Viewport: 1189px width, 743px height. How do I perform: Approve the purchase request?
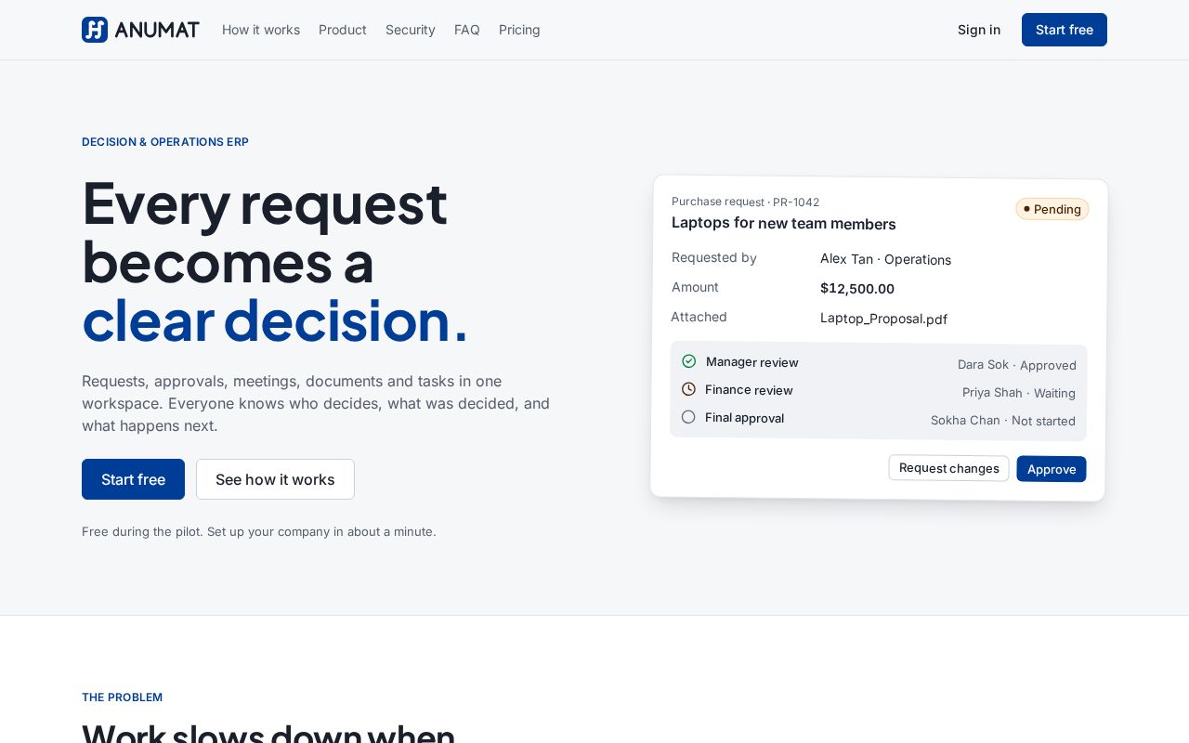(1052, 469)
